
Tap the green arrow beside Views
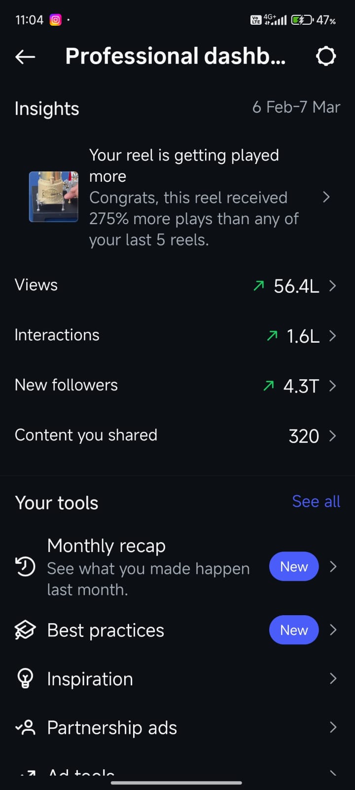tap(258, 285)
